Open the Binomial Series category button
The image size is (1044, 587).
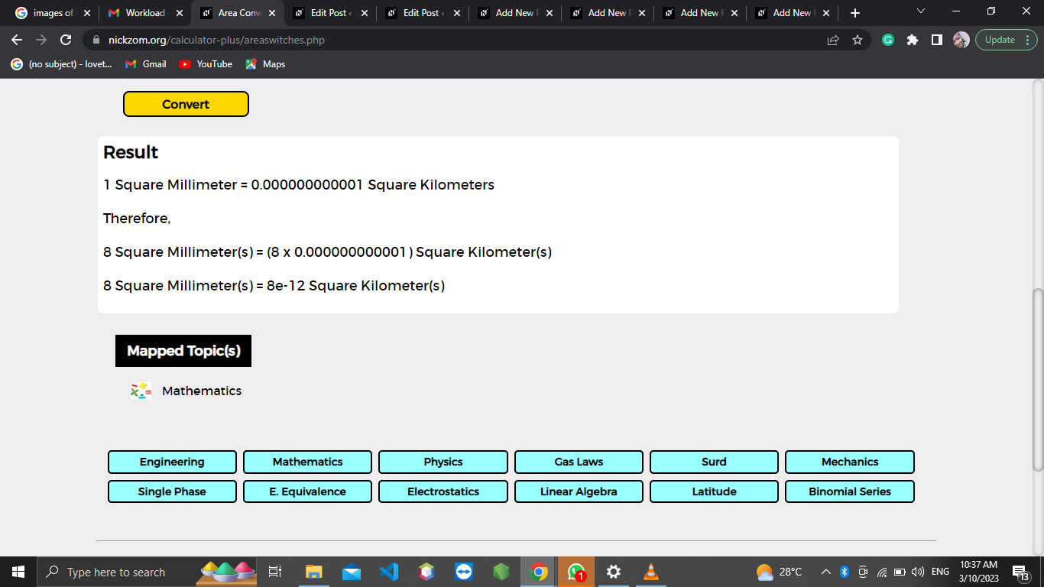coord(850,491)
